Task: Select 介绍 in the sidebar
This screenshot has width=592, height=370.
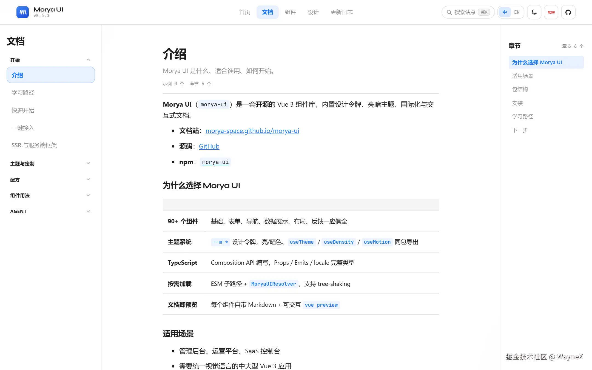Action: 51,75
